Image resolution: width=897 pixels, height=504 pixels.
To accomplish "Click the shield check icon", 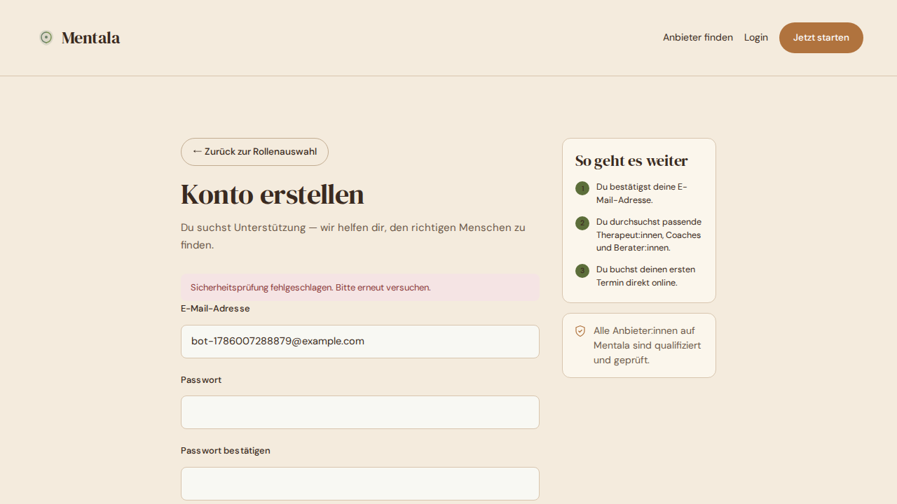I will (580, 331).
